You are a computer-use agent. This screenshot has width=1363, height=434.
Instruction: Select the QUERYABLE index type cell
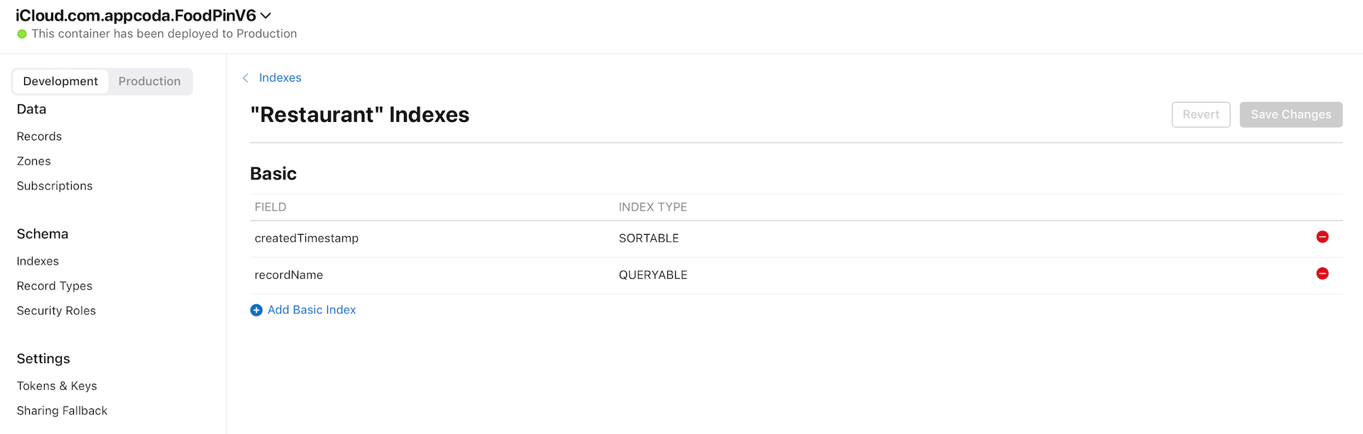point(653,275)
